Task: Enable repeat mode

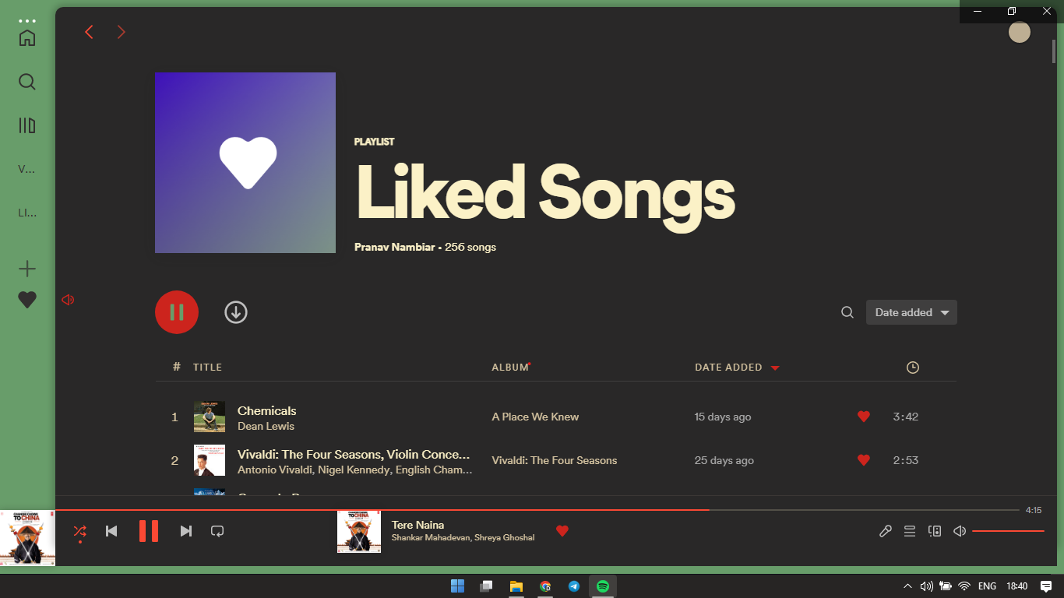Action: pos(217,530)
